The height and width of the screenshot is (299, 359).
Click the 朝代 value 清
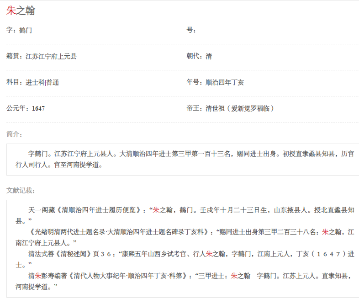point(209,56)
